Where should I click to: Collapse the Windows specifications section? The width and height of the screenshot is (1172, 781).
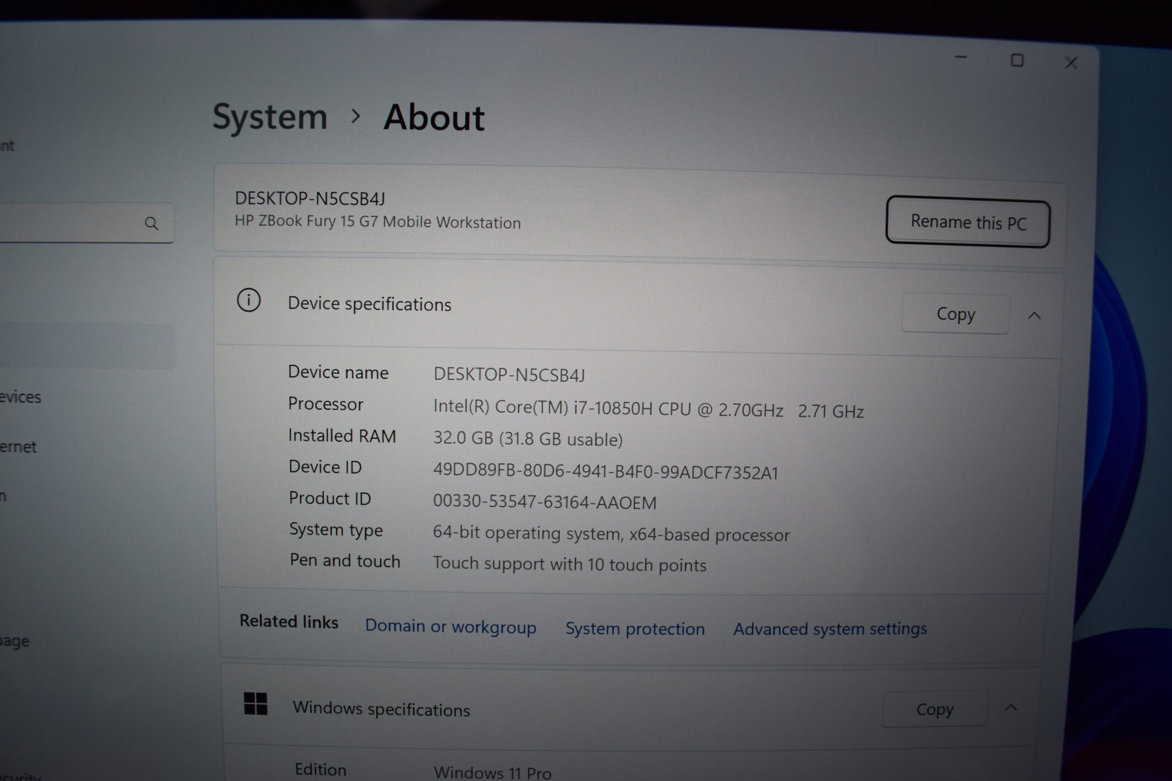[x=1010, y=707]
